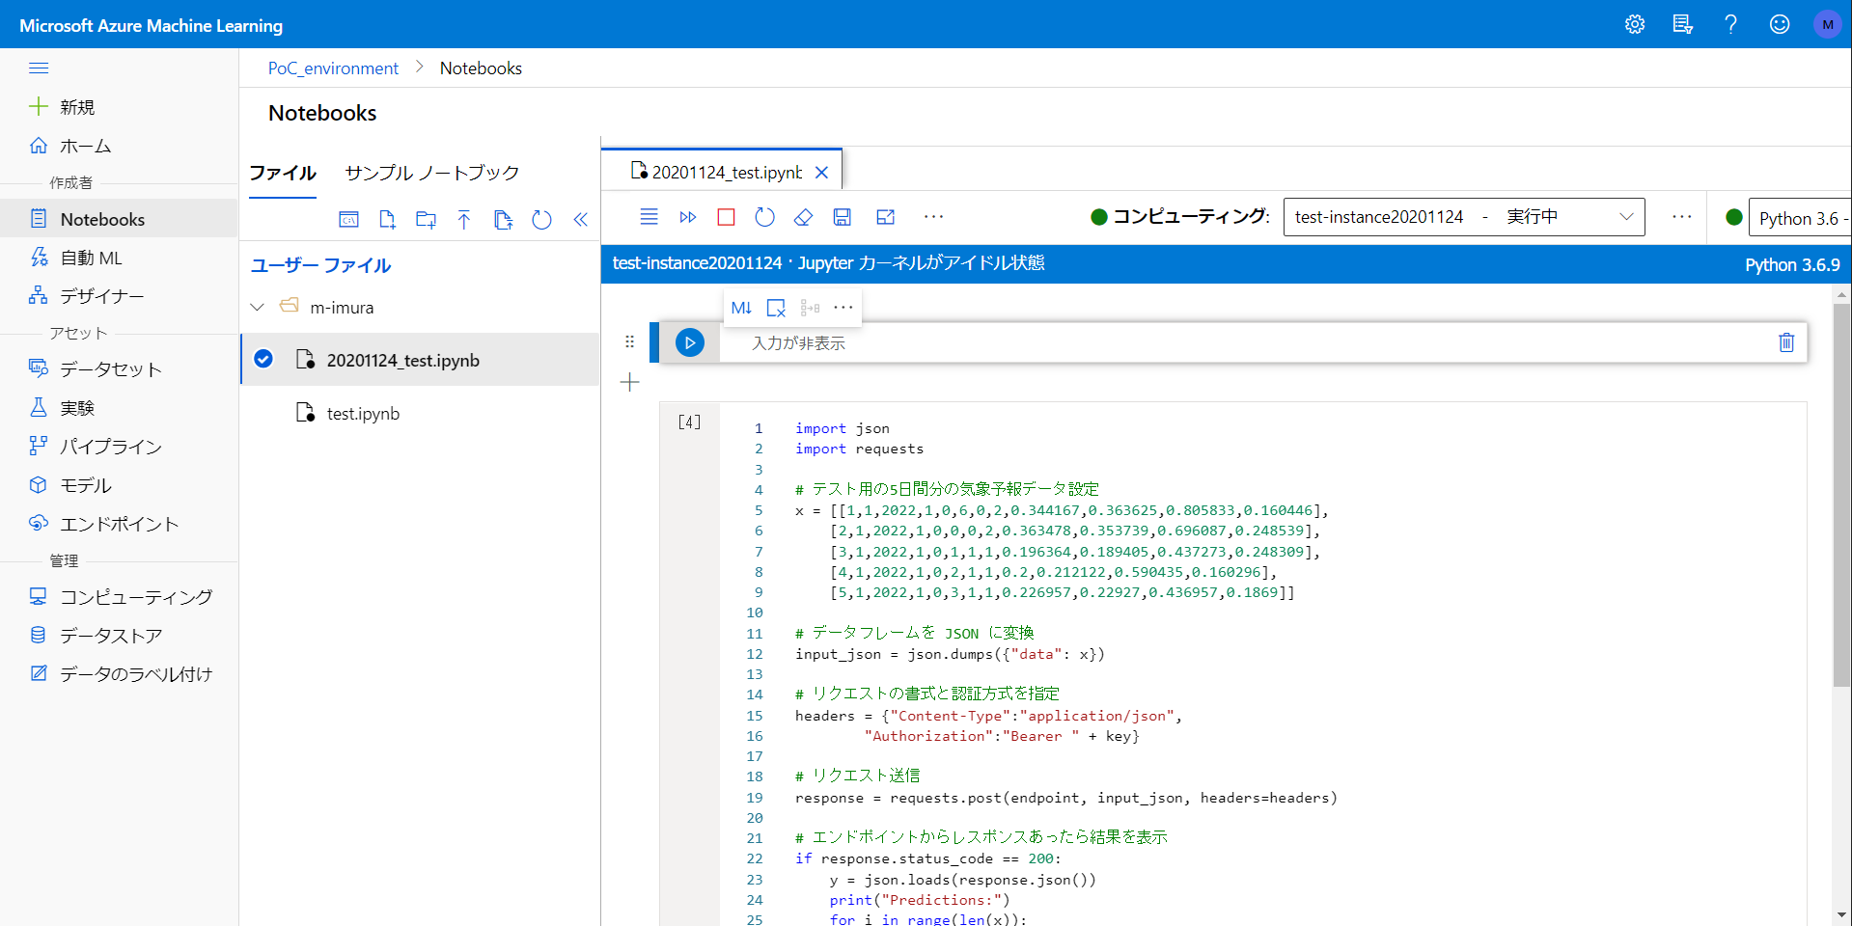The width and height of the screenshot is (1852, 926).
Task: Restart the kernel using the circular arrow
Action: (x=764, y=217)
